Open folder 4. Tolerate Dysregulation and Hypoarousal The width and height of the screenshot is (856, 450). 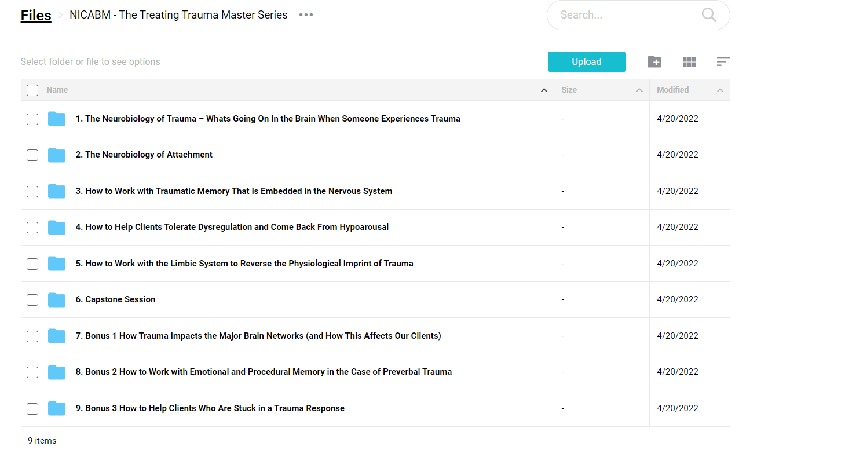pyautogui.click(x=232, y=227)
